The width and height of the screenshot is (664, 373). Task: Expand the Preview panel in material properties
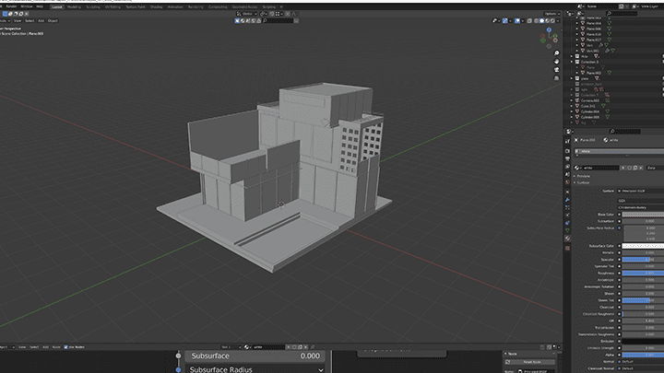tap(585, 176)
